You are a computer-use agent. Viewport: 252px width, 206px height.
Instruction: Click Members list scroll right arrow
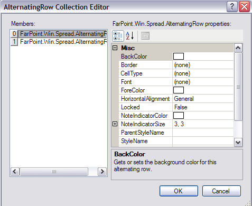[102, 172]
